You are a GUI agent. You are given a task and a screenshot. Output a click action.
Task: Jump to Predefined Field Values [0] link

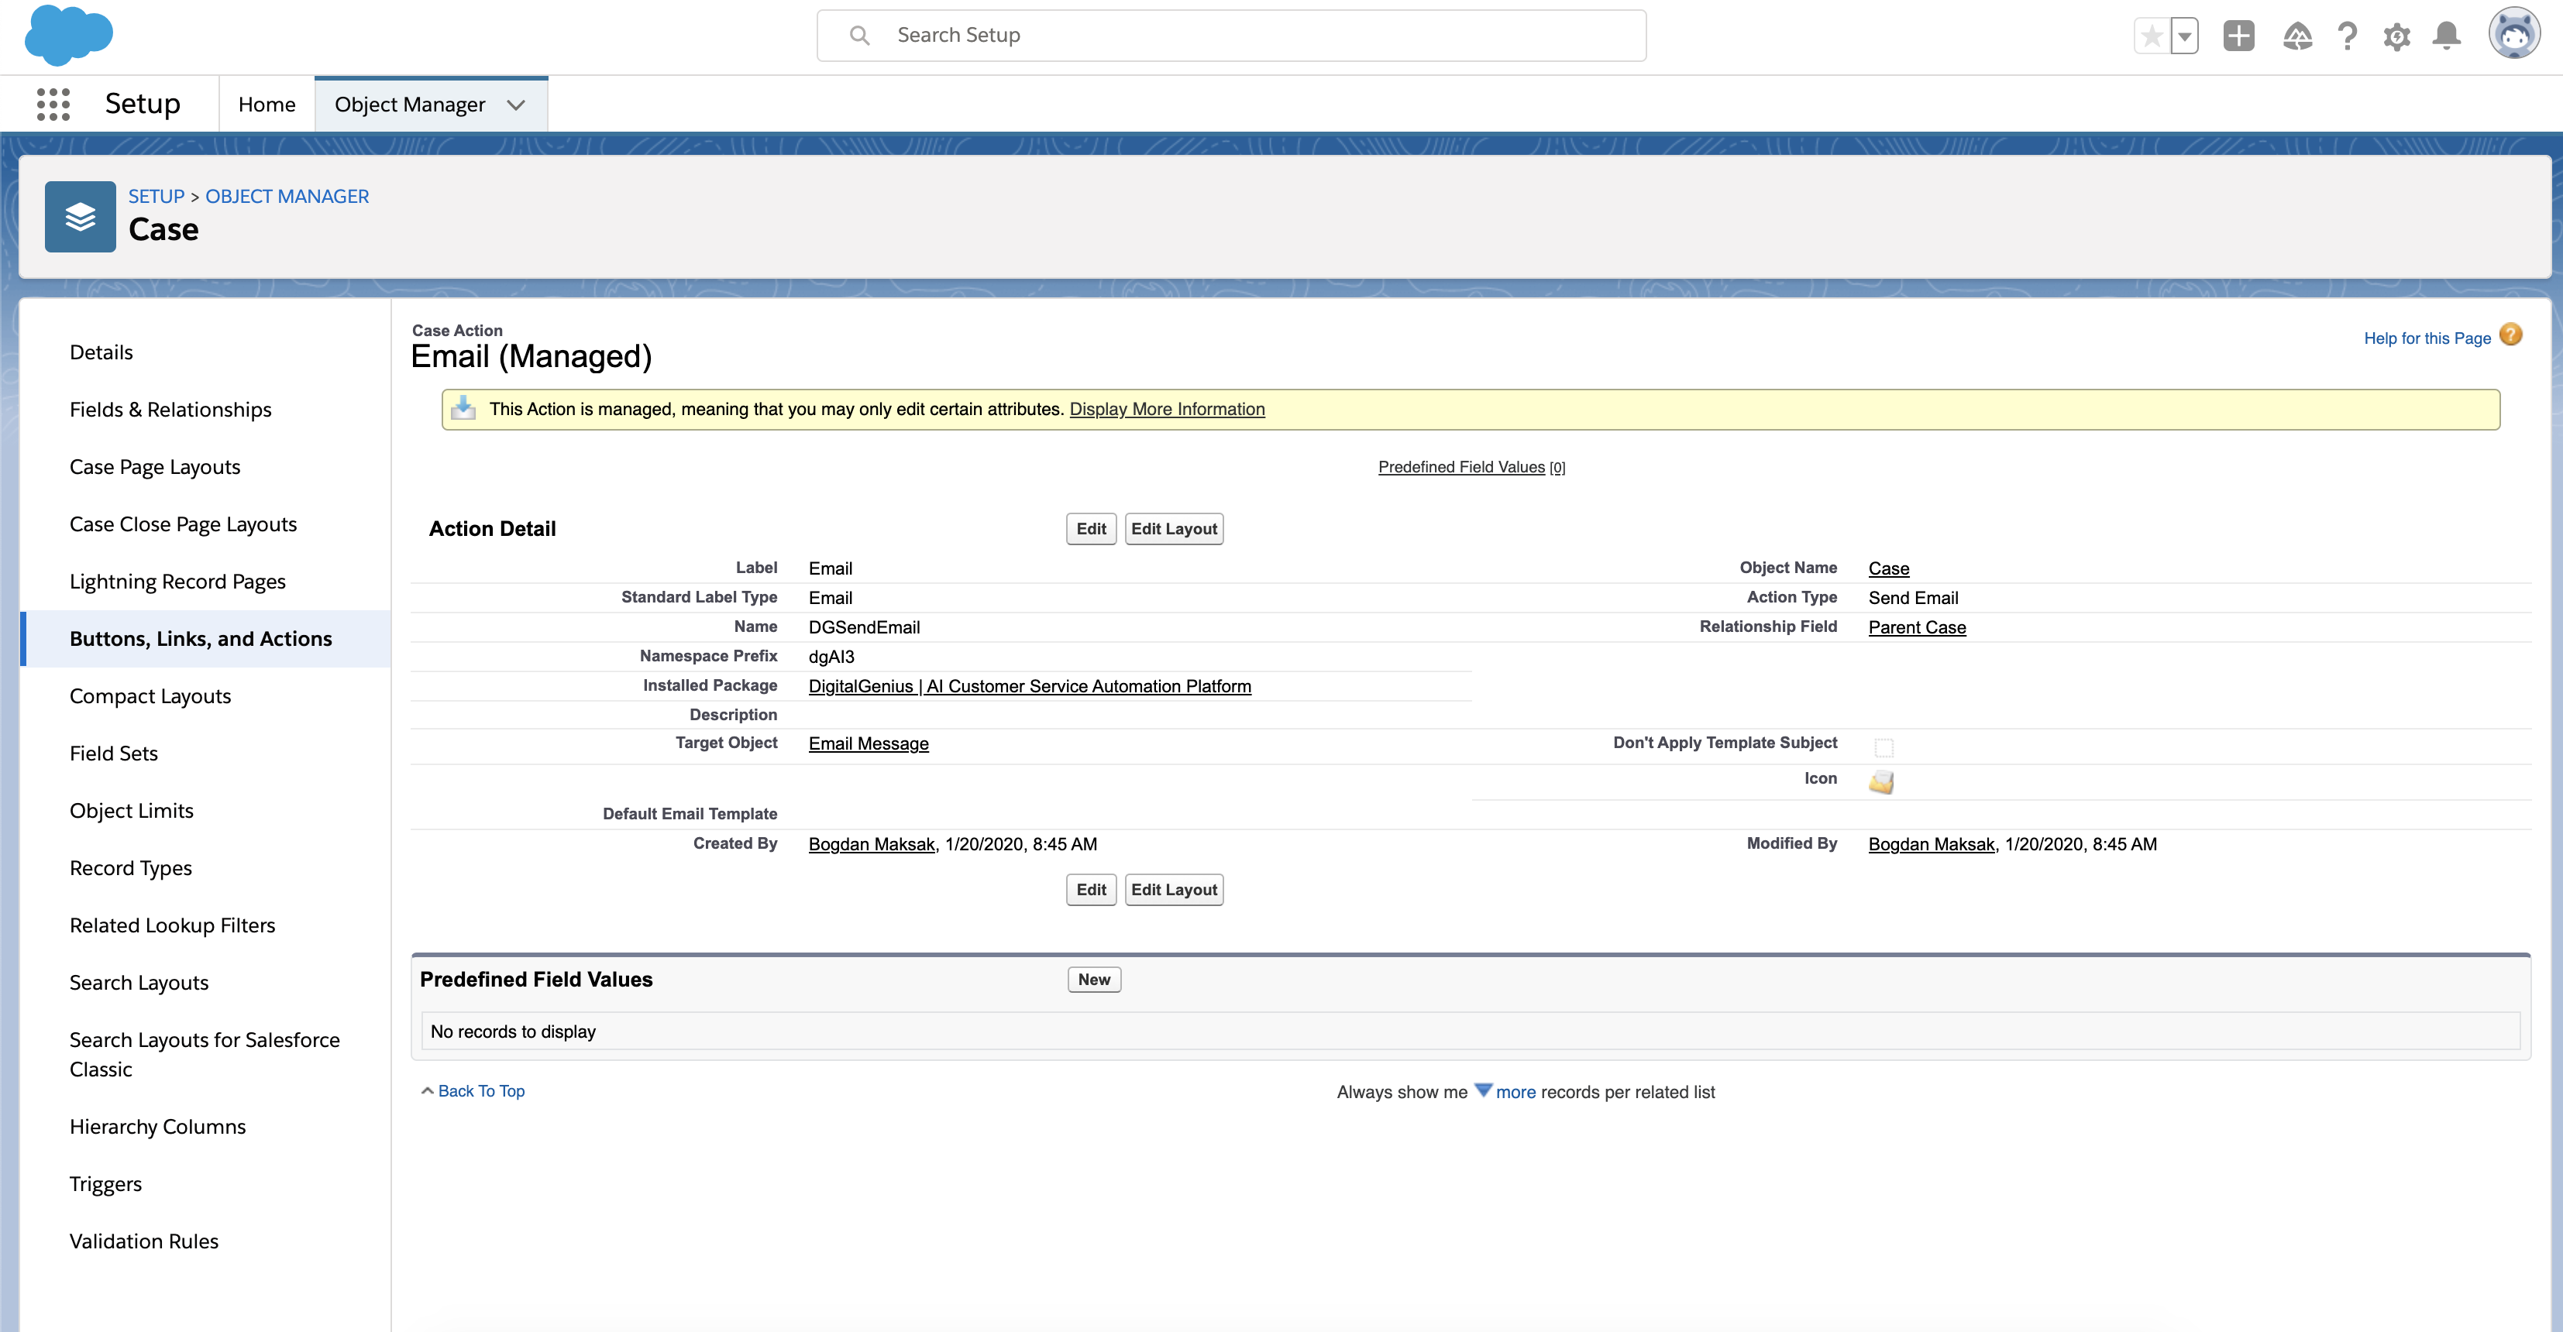click(x=1471, y=468)
